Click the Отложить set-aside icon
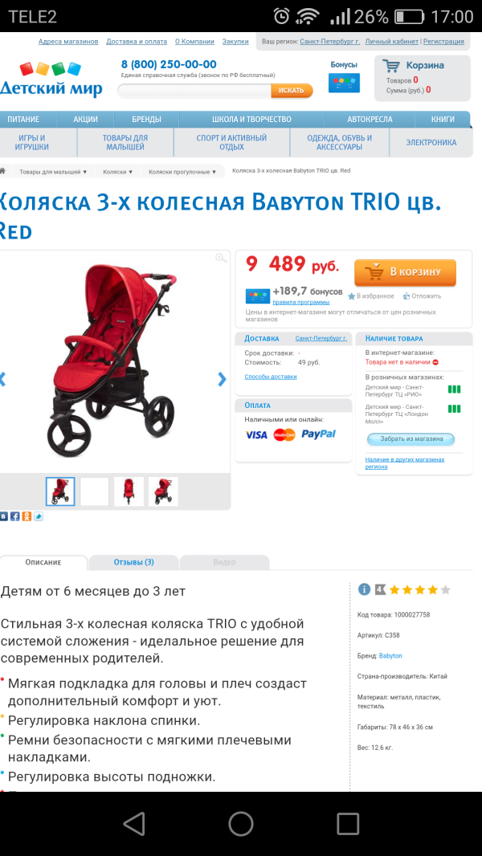The height and width of the screenshot is (856, 482). coord(406,296)
